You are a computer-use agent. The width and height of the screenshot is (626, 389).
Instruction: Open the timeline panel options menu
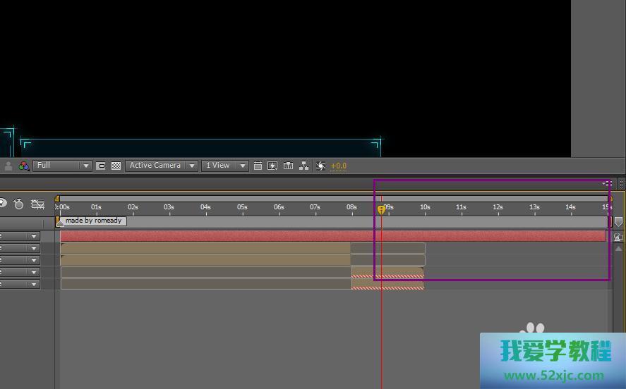(607, 184)
